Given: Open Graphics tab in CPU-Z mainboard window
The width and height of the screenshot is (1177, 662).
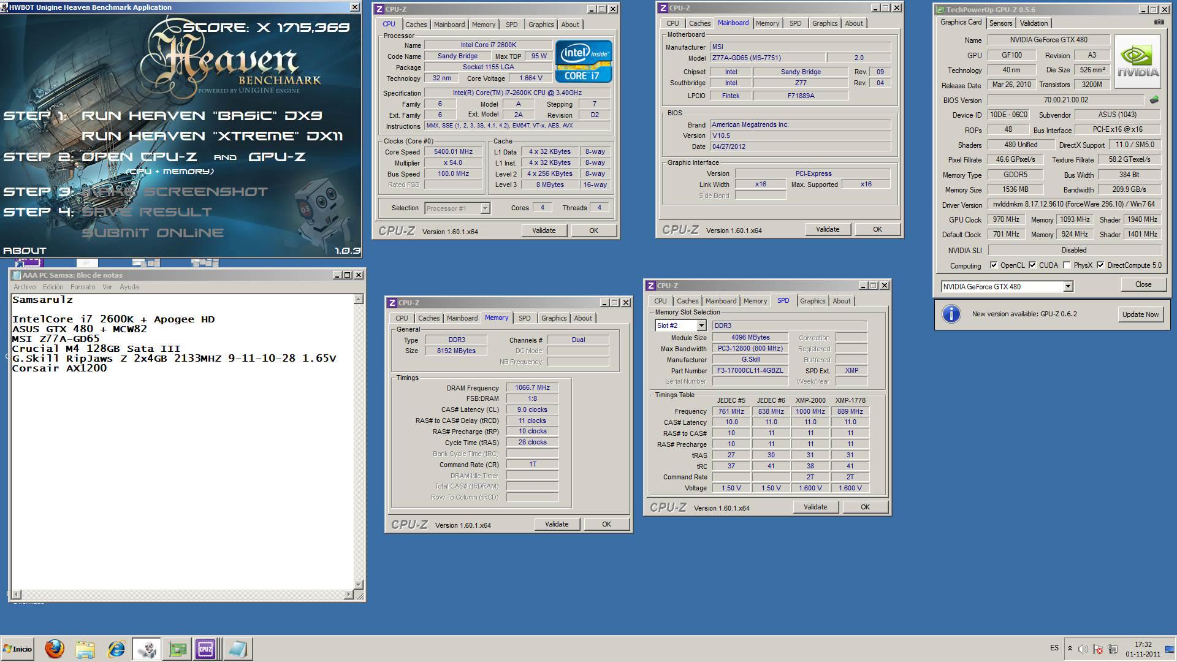Looking at the screenshot, I should click(x=825, y=23).
